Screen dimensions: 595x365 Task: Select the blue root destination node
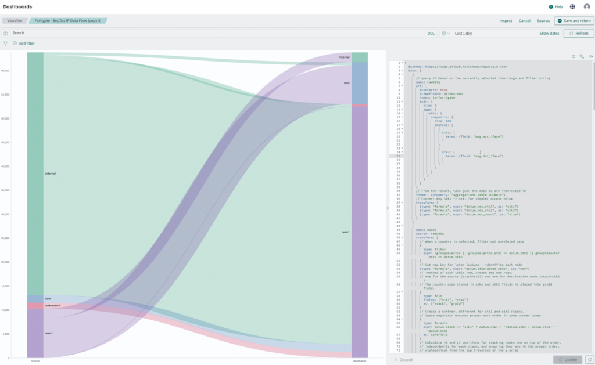click(360, 83)
